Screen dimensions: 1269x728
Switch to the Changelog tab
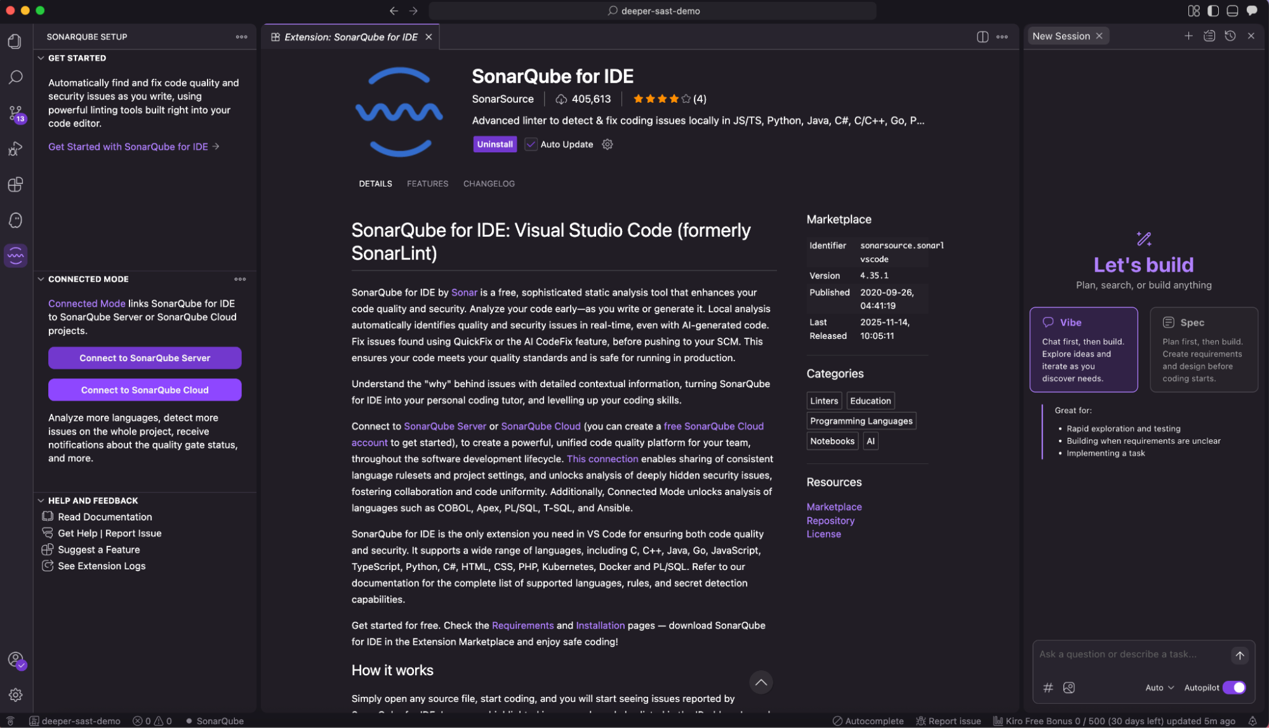point(489,184)
